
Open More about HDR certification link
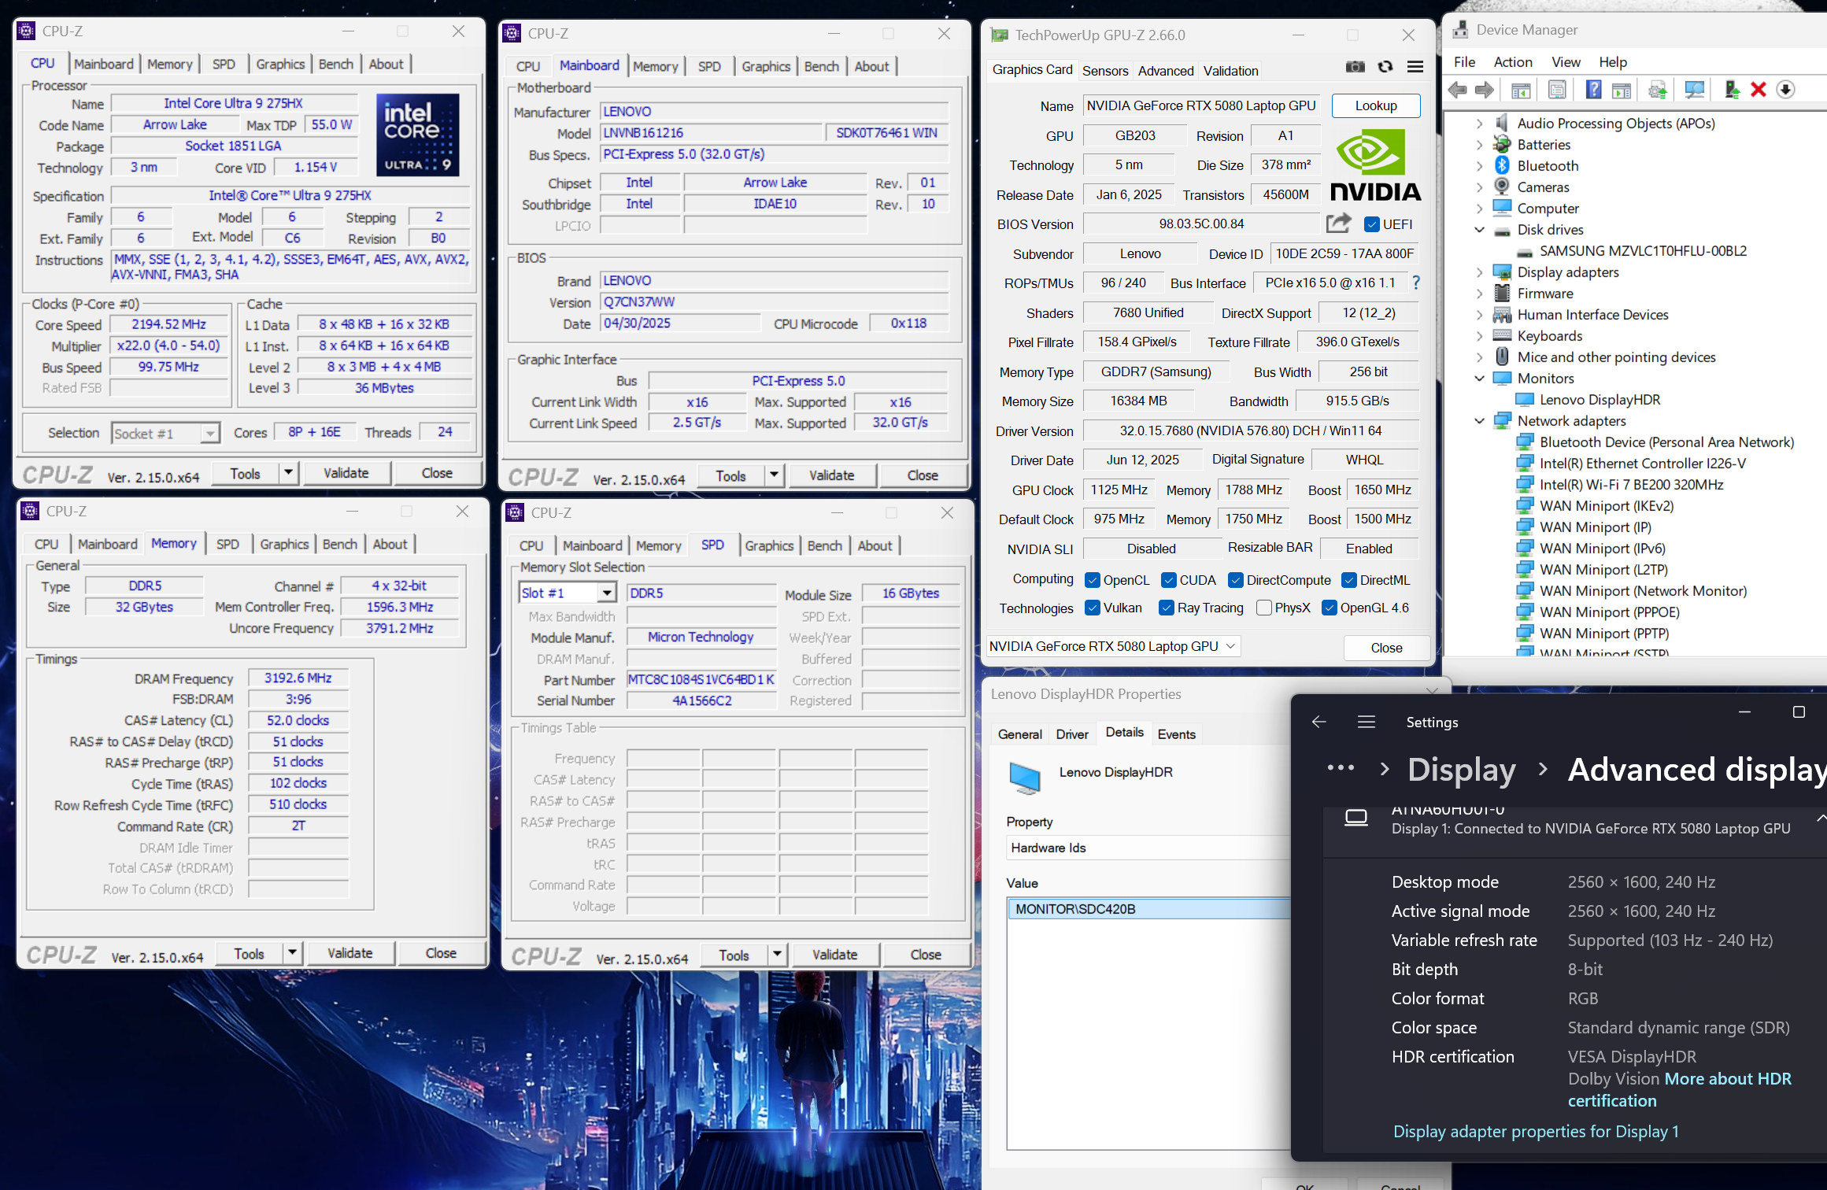pyautogui.click(x=1679, y=1089)
